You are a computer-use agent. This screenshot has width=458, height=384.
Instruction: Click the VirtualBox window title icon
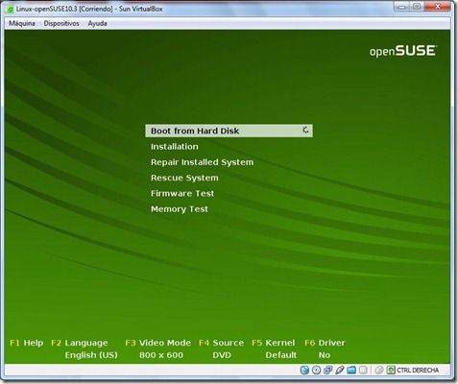(11, 10)
